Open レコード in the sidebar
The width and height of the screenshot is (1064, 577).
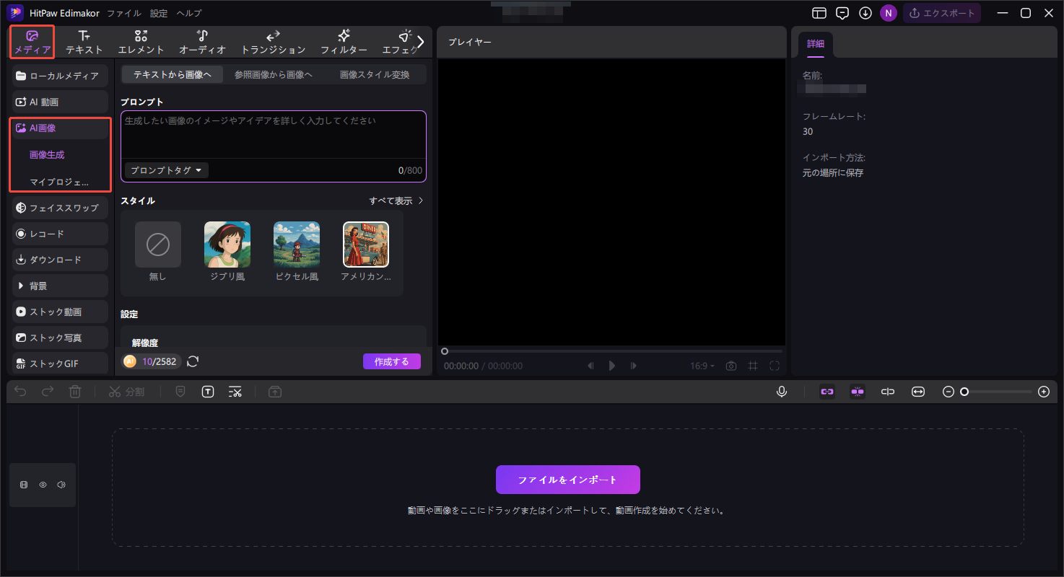click(x=61, y=234)
